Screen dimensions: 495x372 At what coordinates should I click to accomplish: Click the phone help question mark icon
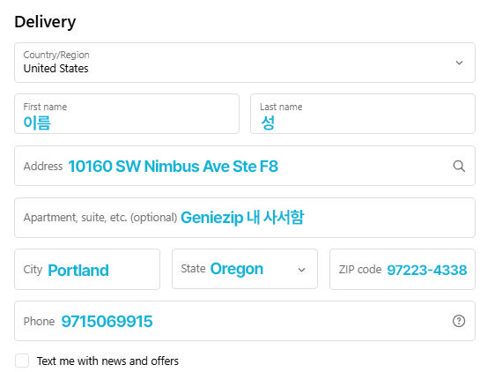click(459, 321)
